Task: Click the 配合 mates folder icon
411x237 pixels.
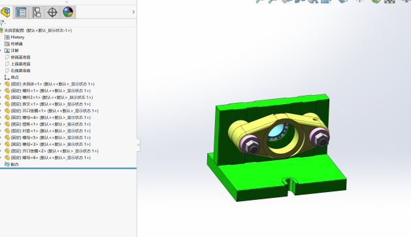Action: (7, 164)
